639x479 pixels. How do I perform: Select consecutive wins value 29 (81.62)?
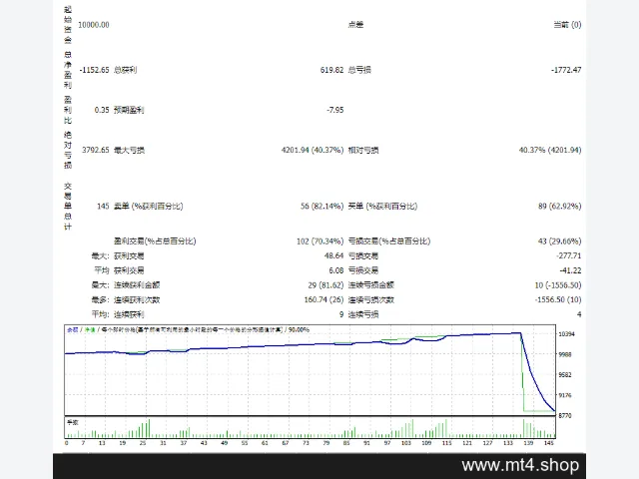325,285
